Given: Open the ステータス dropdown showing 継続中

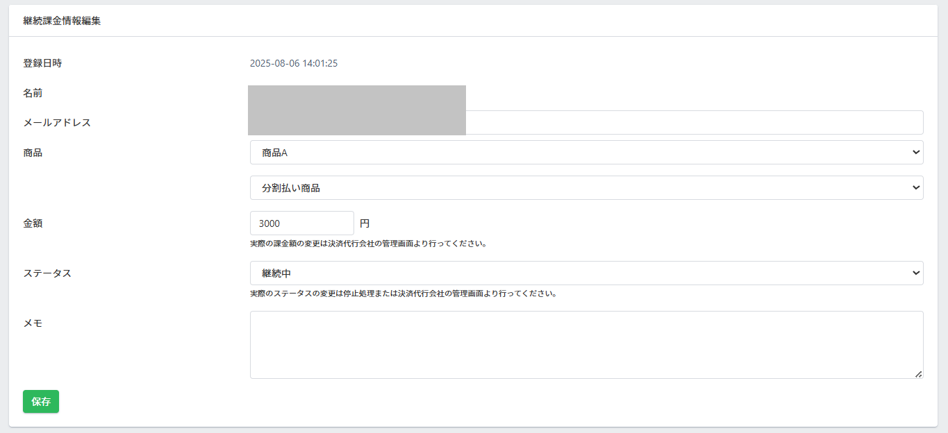Looking at the screenshot, I should (585, 273).
